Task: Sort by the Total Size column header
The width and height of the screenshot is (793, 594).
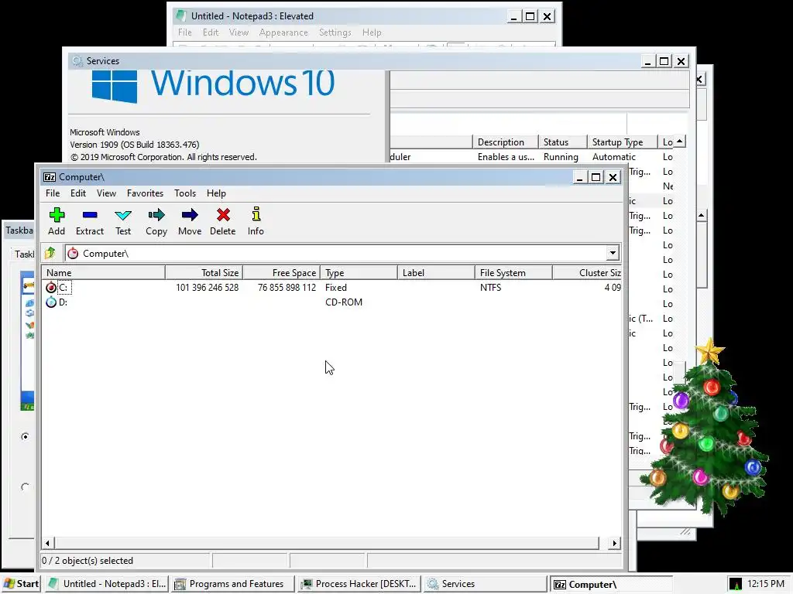Action: click(204, 273)
